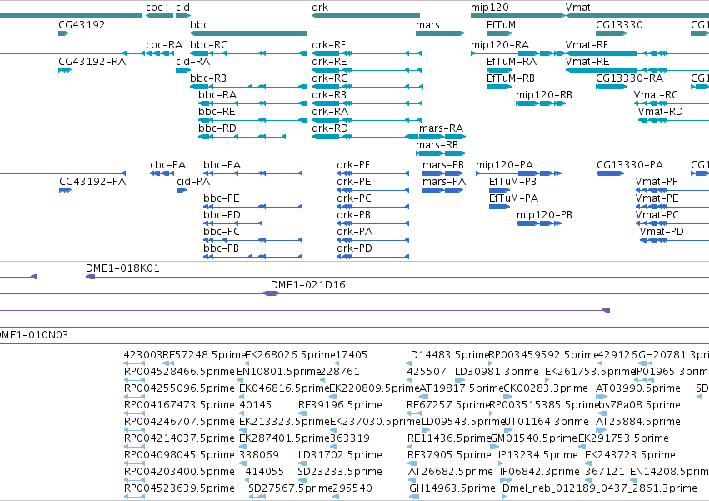
Task: Open the drk-PF protein feature
Action: (x=373, y=173)
